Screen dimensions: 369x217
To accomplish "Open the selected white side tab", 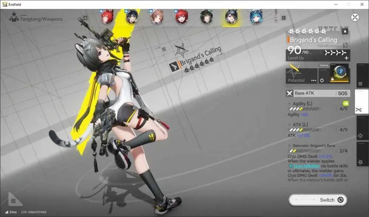I will click(x=362, y=102).
